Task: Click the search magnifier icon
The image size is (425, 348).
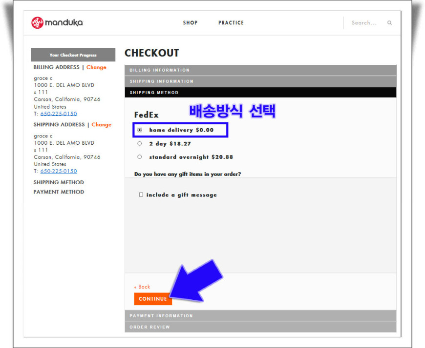Action: pos(389,23)
